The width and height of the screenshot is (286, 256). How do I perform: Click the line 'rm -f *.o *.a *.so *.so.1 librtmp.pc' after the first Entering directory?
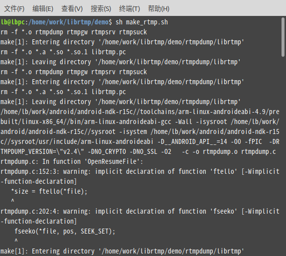point(63,52)
